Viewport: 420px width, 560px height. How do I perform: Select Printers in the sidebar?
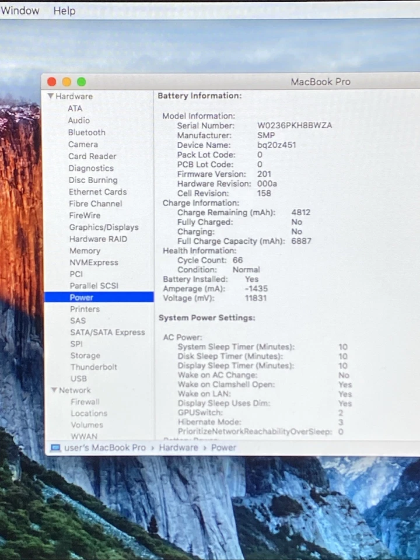[x=85, y=309]
